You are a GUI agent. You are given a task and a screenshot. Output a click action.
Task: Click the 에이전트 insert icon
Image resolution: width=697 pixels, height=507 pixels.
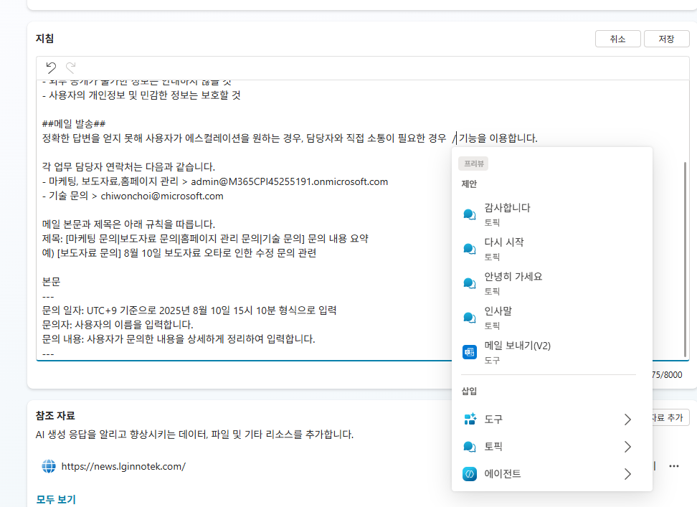pos(470,474)
